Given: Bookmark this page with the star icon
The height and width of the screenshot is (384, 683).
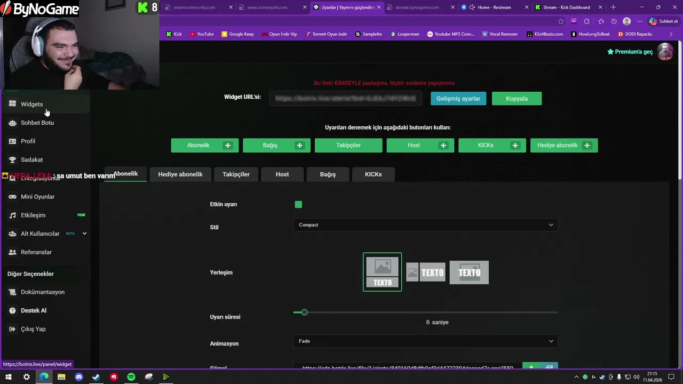Looking at the screenshot, I should pos(561,21).
